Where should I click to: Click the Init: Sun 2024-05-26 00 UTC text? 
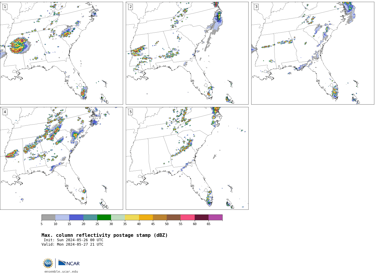tap(74, 240)
